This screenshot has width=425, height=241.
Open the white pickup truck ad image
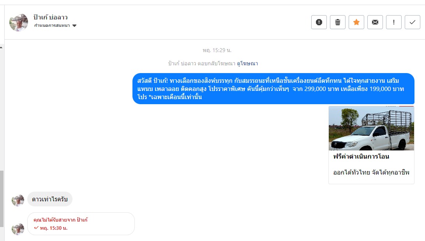coord(371,128)
